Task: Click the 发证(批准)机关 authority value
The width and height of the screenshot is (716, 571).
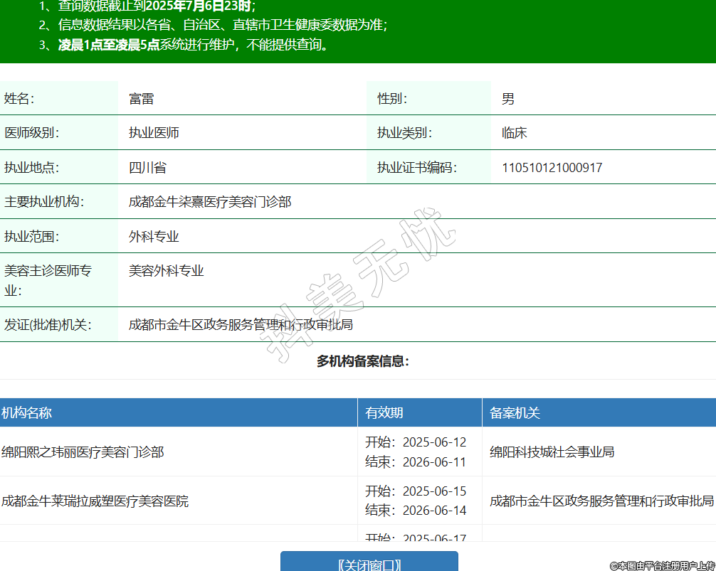Action: pos(241,325)
